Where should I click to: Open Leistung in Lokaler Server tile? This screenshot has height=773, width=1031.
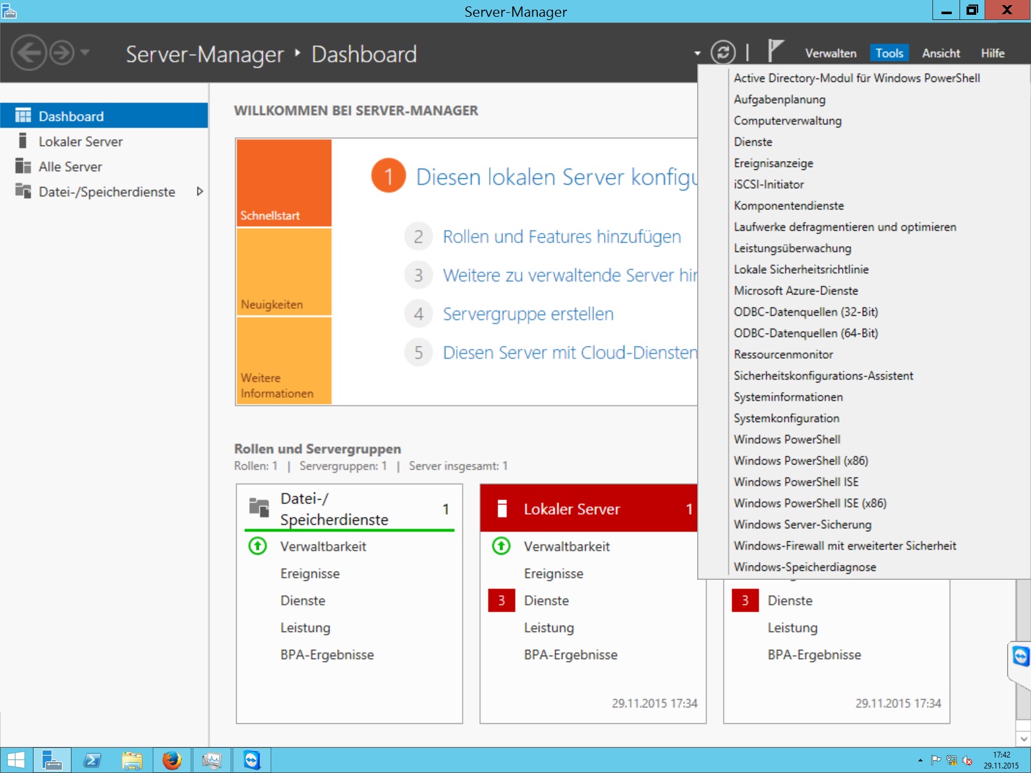(549, 627)
